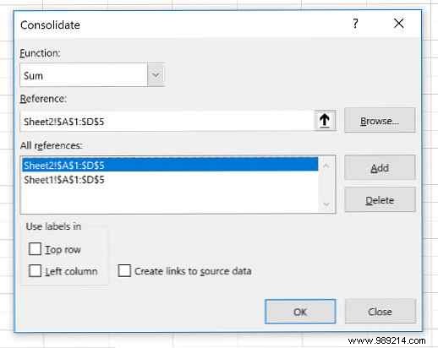The width and height of the screenshot is (438, 348).
Task: Click the Delete button
Action: (380, 200)
